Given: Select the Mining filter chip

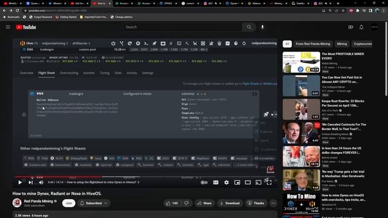Looking at the screenshot, I should click(x=342, y=44).
